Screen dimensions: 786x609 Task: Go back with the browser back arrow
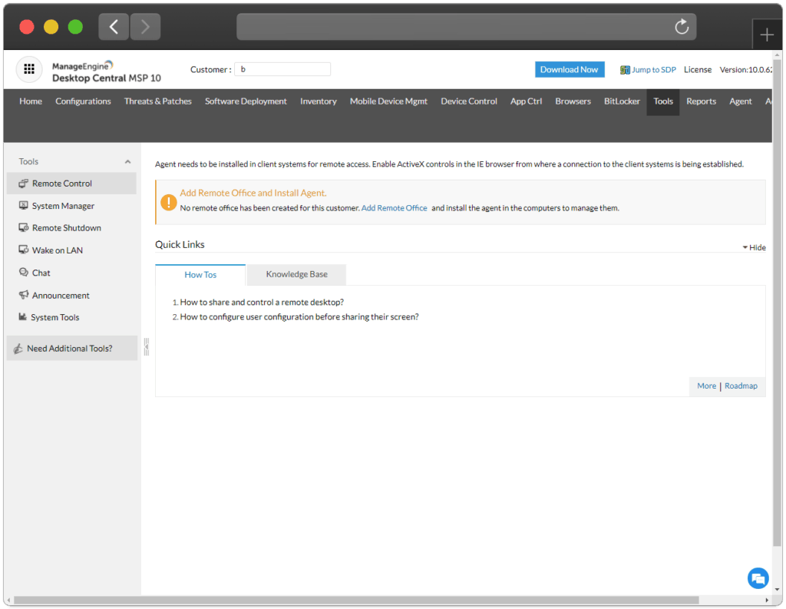coord(114,27)
